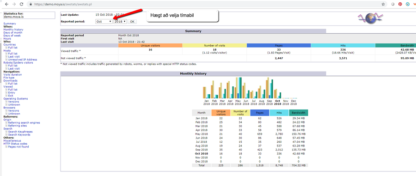Click the May 2018 bars in the chart
This screenshot has width=416, height=176.
[x=238, y=88]
